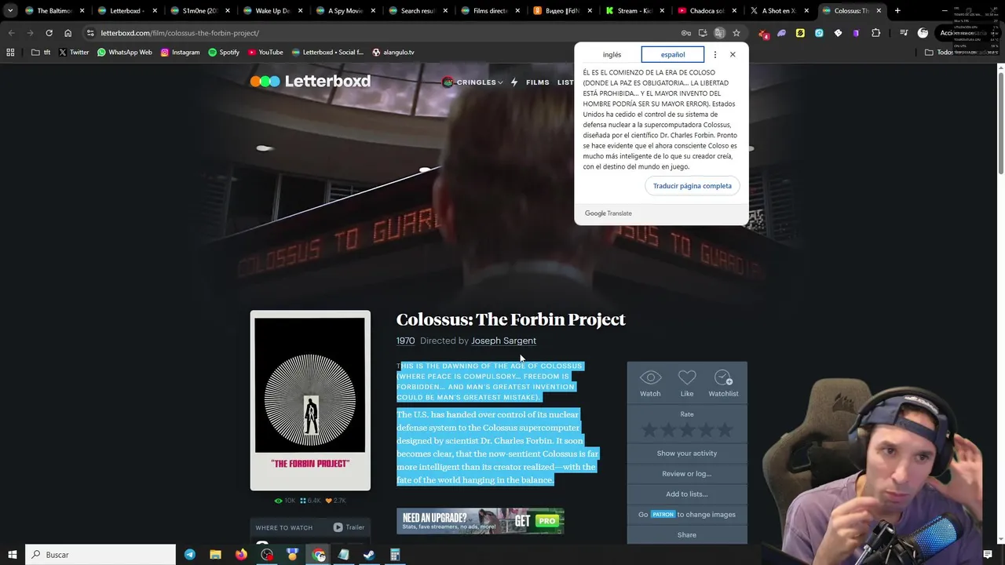
Task: Select español tab in Google Translate popup
Action: pyautogui.click(x=673, y=55)
